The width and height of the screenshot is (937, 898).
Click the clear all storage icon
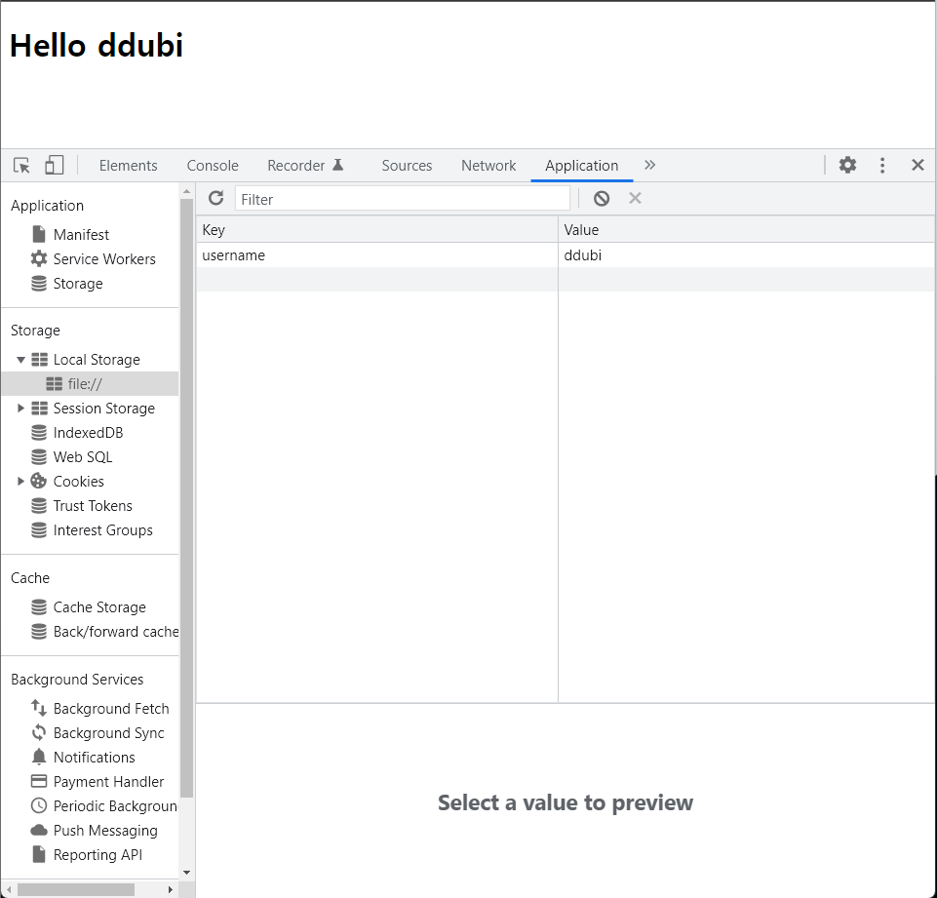click(602, 198)
